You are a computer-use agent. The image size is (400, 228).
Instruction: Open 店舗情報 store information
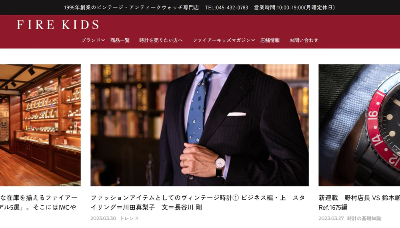pos(270,40)
